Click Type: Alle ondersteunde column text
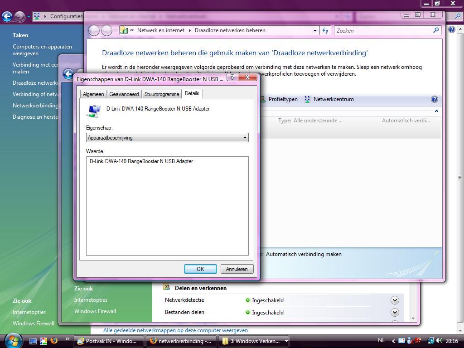464x348 pixels. click(310, 121)
